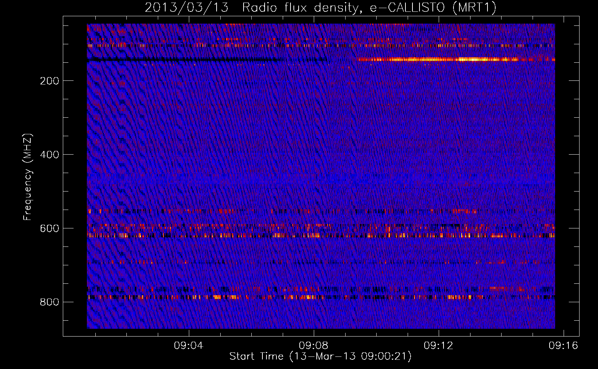598x369 pixels.
Task: Click the 800 frequency tick label
Action: tap(50, 302)
